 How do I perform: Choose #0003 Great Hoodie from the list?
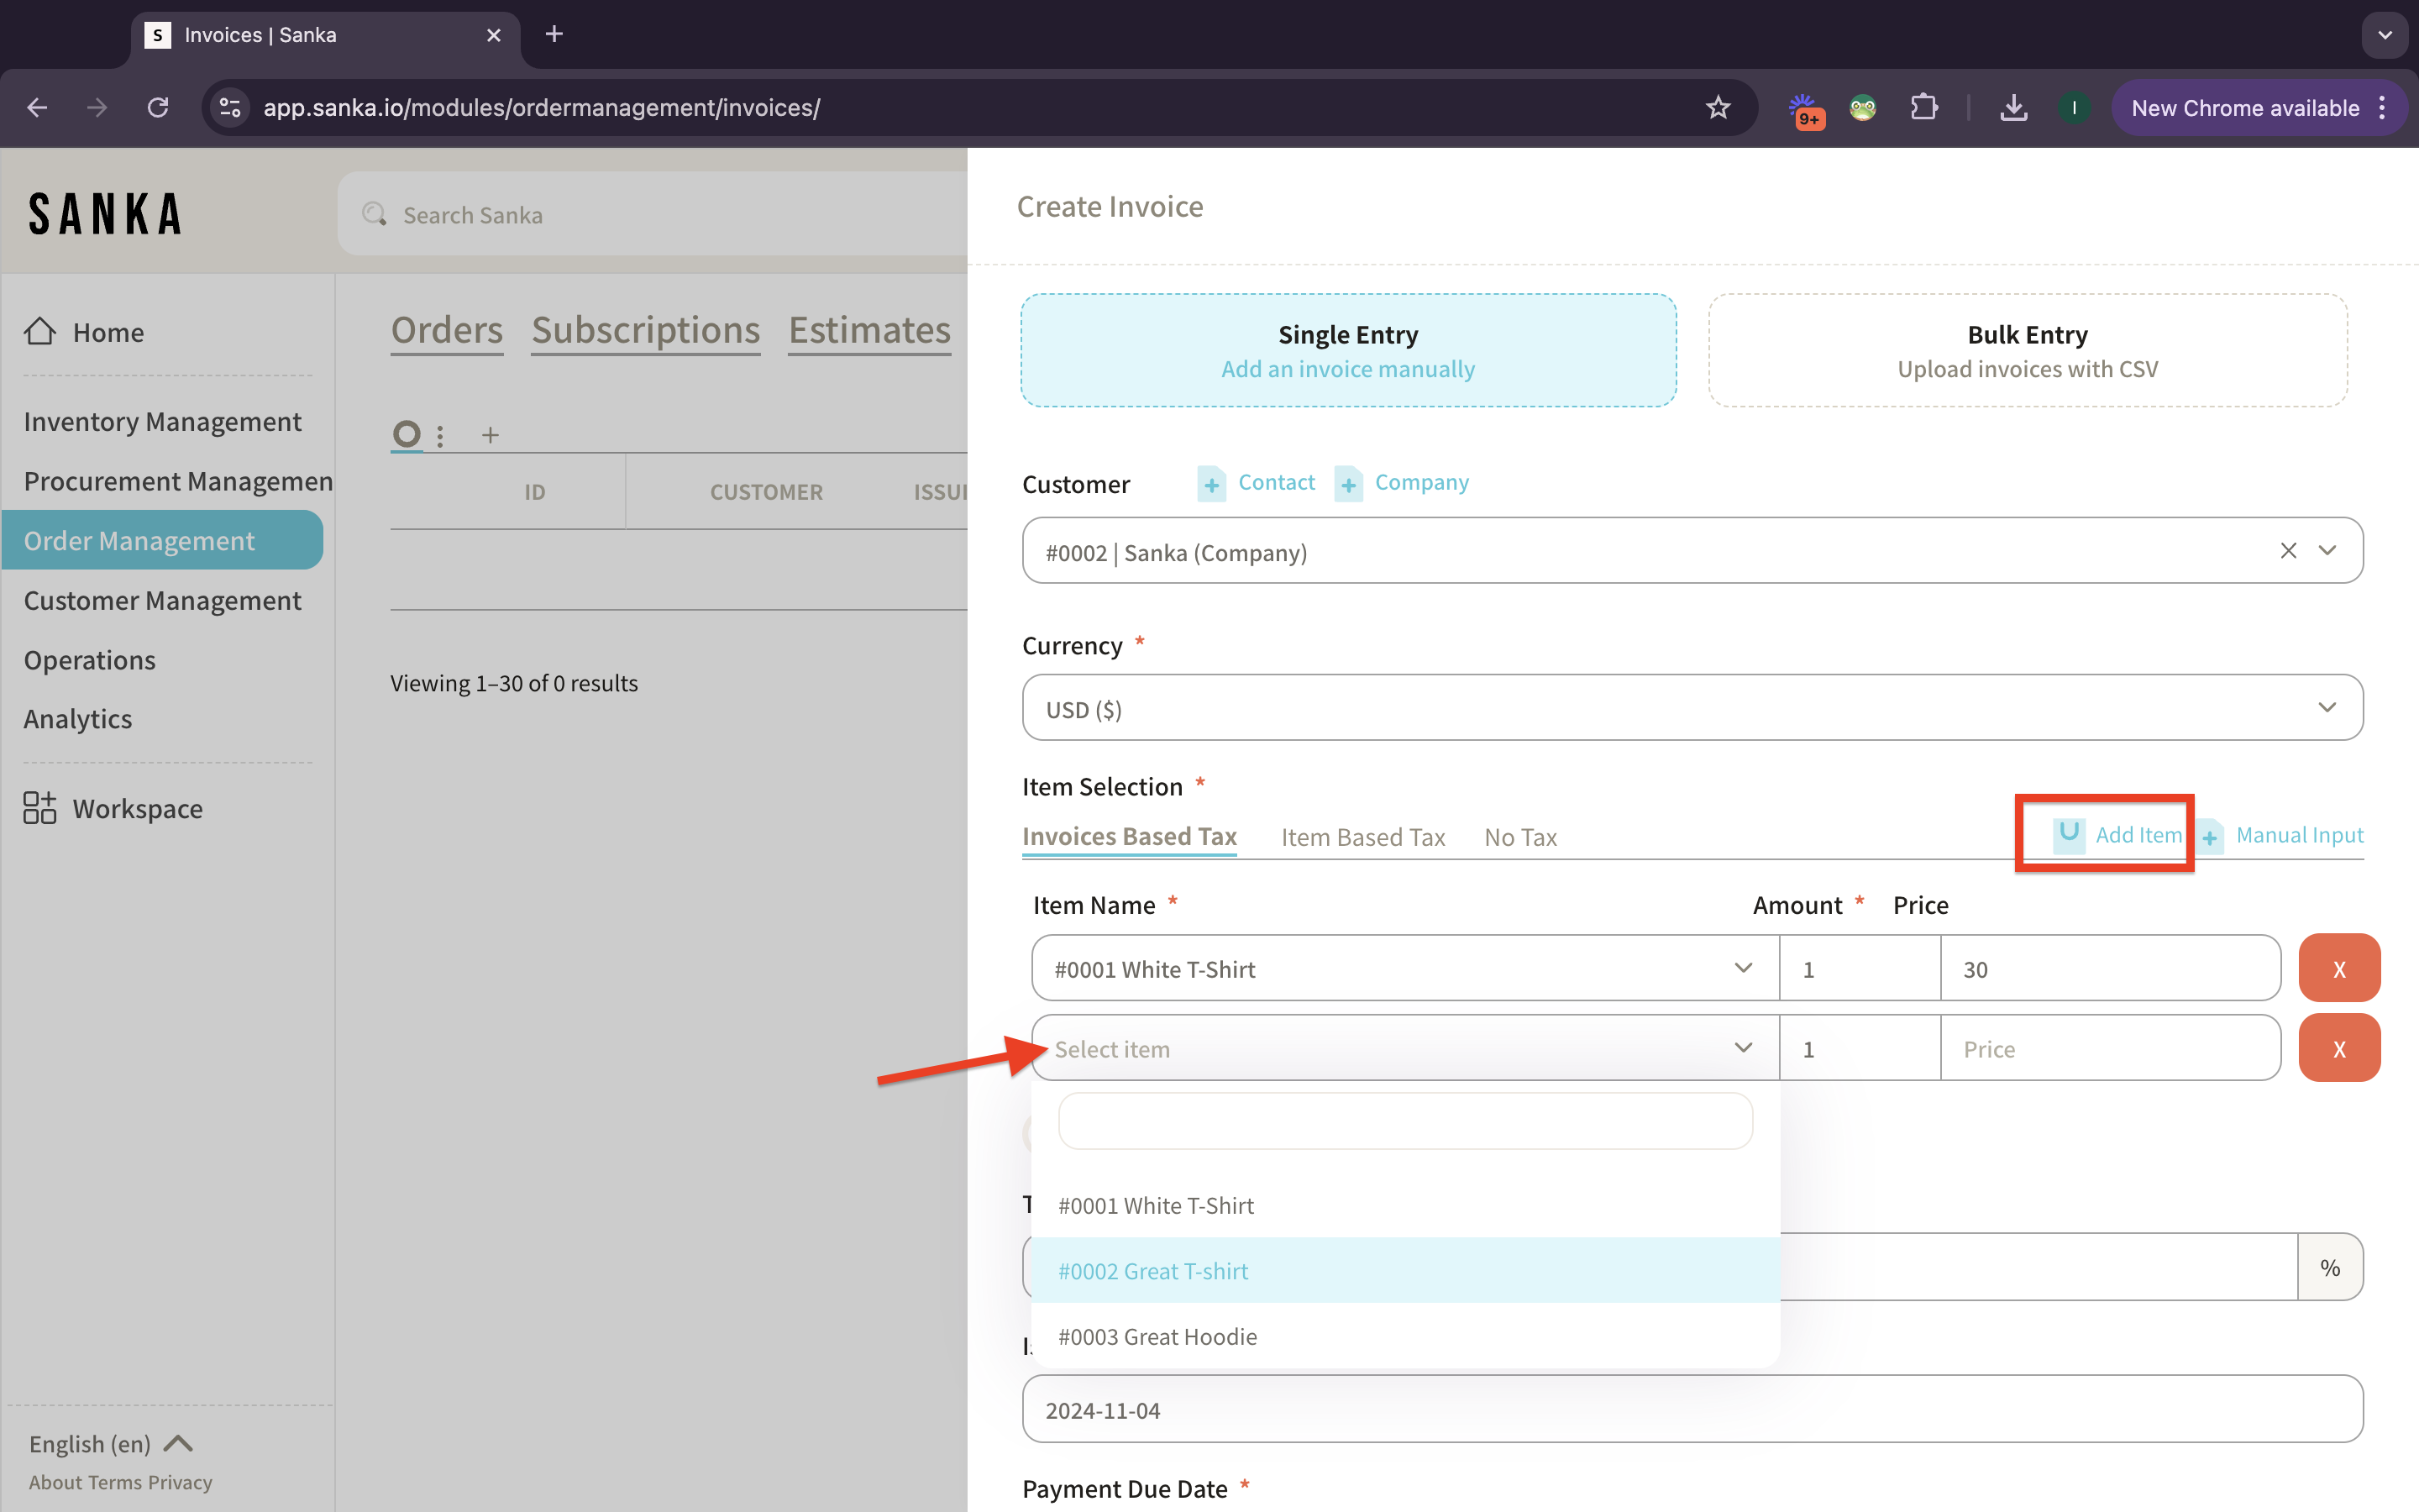point(1157,1337)
